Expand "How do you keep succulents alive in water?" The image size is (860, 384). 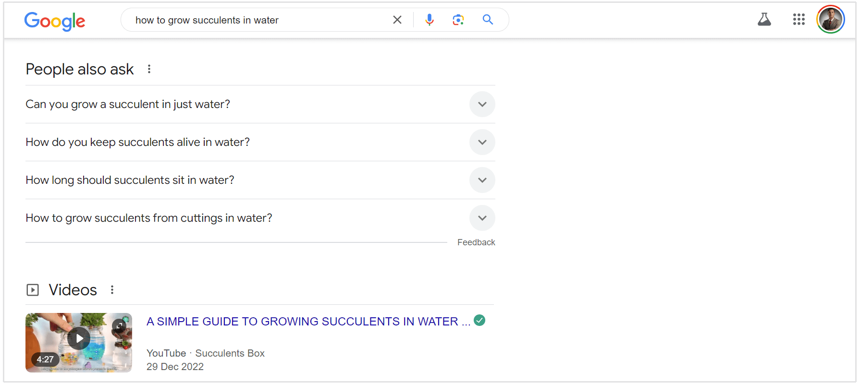[x=482, y=142]
